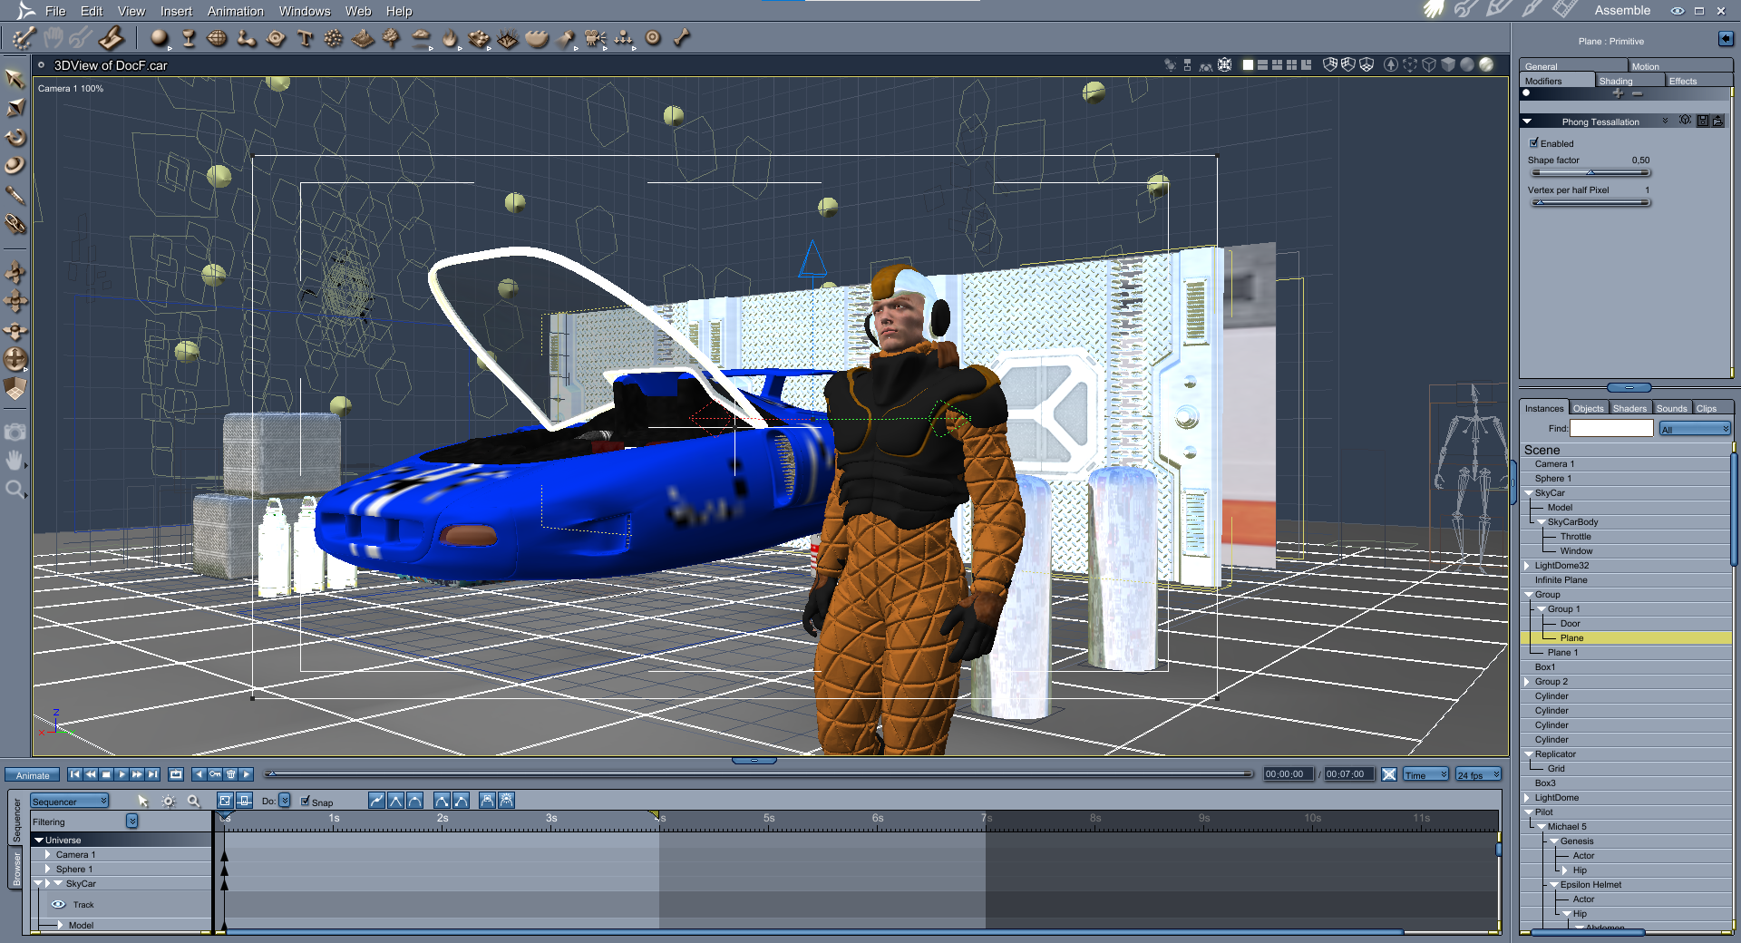Select the Text insert tool in the toolbar
This screenshot has width=1741, height=943.
tap(305, 38)
